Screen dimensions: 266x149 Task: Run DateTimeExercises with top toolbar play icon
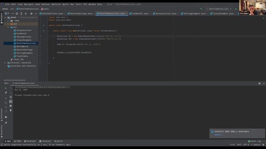(236, 9)
